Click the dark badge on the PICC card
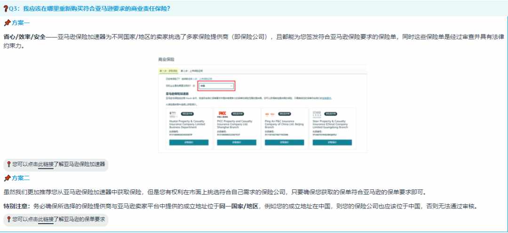The width and height of the screenshot is (508, 233). 238,113
